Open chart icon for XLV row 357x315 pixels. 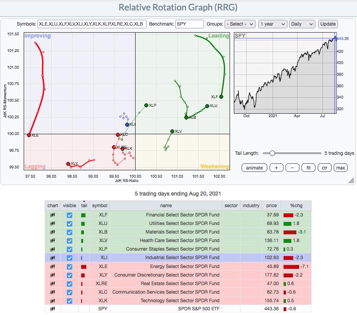tap(52, 241)
